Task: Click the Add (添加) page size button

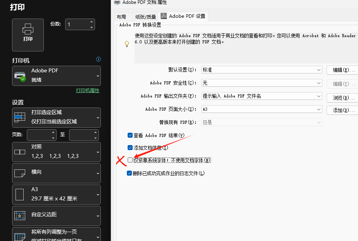Action: pos(342,110)
